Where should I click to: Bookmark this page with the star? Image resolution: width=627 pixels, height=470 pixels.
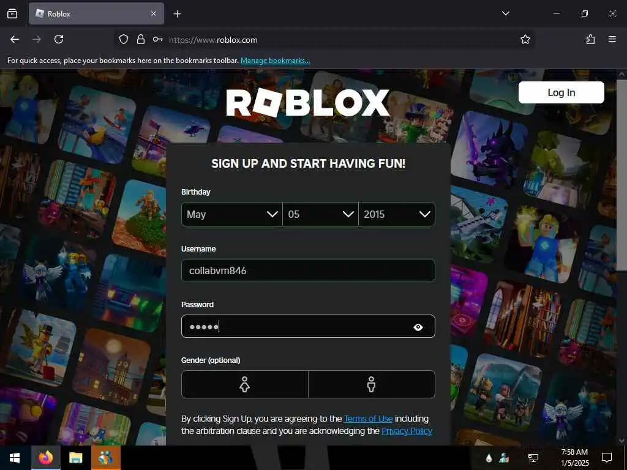pyautogui.click(x=525, y=39)
